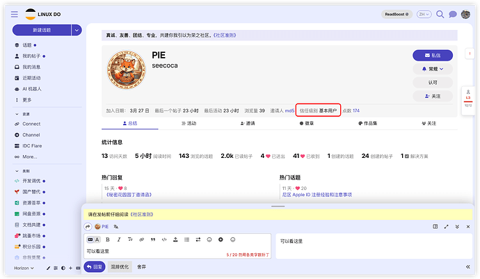480x279 pixels.
Task: Open 尼区 Apple ID 注册经验 topic link
Action: pyautogui.click(x=317, y=195)
